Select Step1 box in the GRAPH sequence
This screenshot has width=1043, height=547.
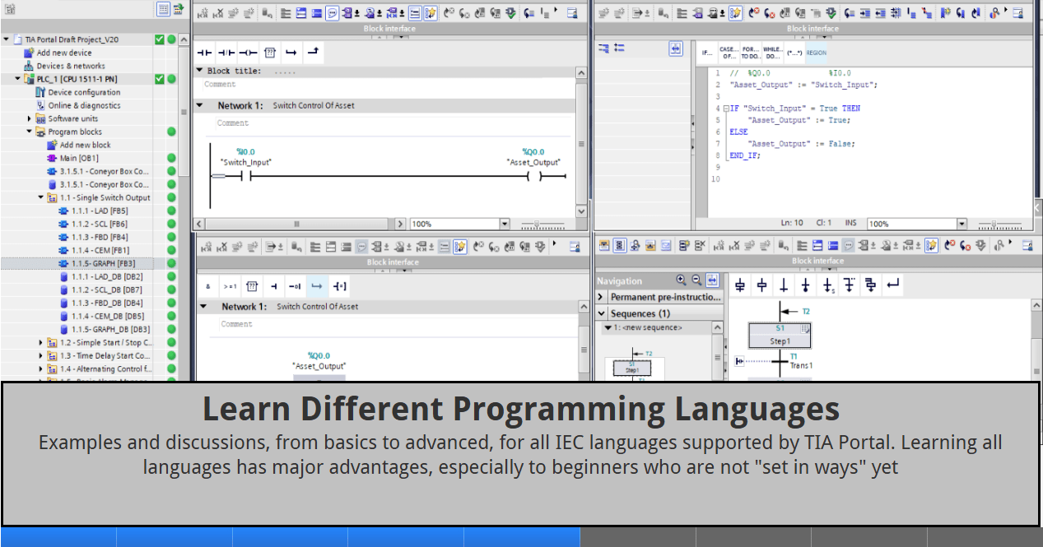coord(780,336)
